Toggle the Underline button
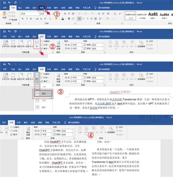 pos(31,19)
